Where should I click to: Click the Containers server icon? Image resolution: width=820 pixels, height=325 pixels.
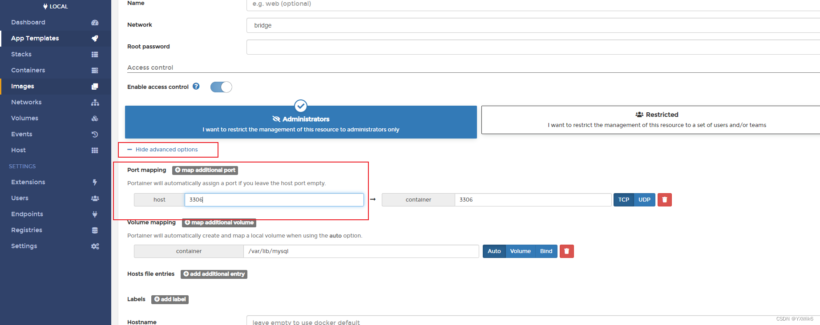[x=95, y=71]
